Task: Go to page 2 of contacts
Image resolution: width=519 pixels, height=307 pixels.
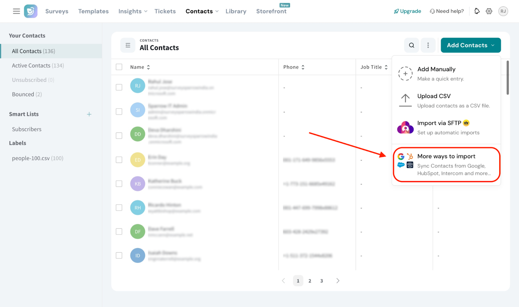Action: pos(310,281)
